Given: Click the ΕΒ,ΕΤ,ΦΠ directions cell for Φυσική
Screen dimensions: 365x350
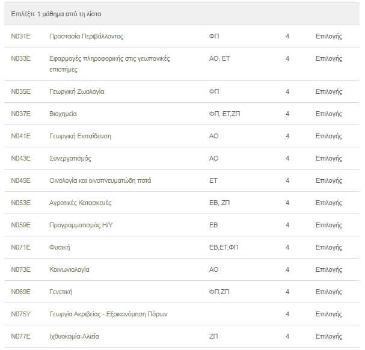Looking at the screenshot, I should (224, 247).
